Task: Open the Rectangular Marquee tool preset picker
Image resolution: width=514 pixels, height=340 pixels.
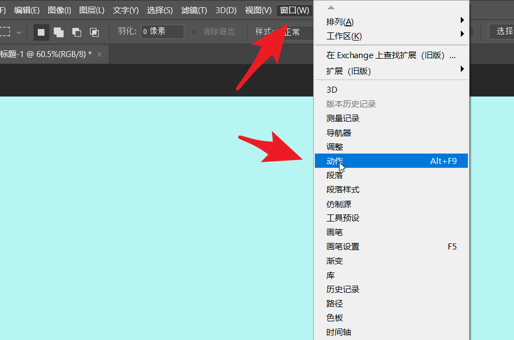Action: [19, 32]
